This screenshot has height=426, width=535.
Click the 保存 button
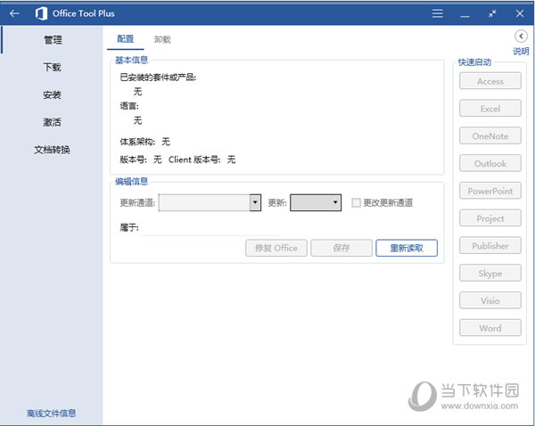pos(342,248)
